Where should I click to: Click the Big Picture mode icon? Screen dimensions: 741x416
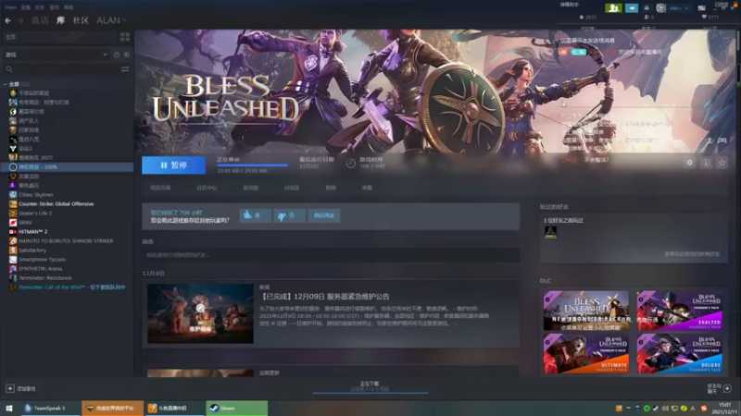[702, 8]
